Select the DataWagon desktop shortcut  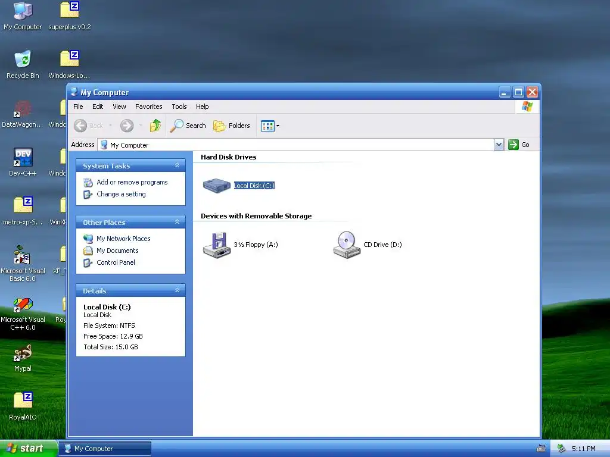click(x=23, y=114)
